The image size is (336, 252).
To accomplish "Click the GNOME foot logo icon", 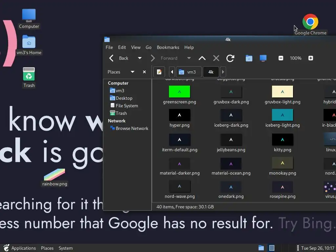I will click(x=6, y=248).
